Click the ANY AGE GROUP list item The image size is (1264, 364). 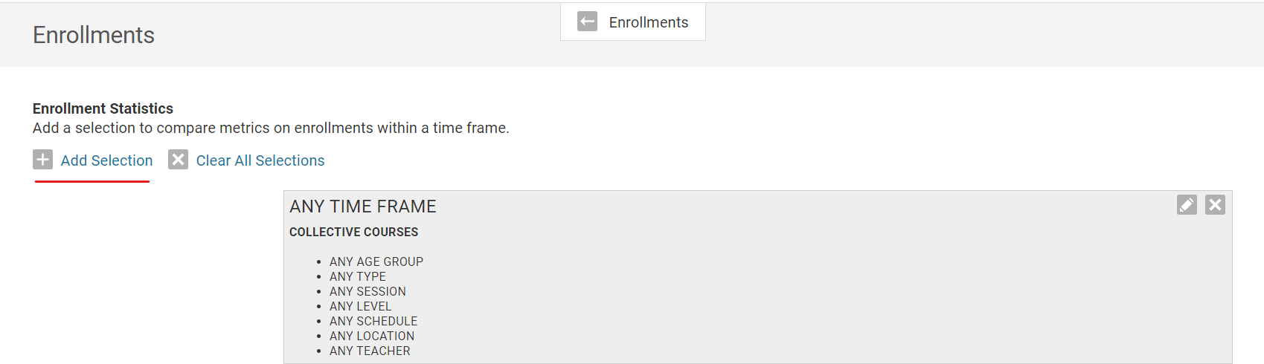(376, 261)
